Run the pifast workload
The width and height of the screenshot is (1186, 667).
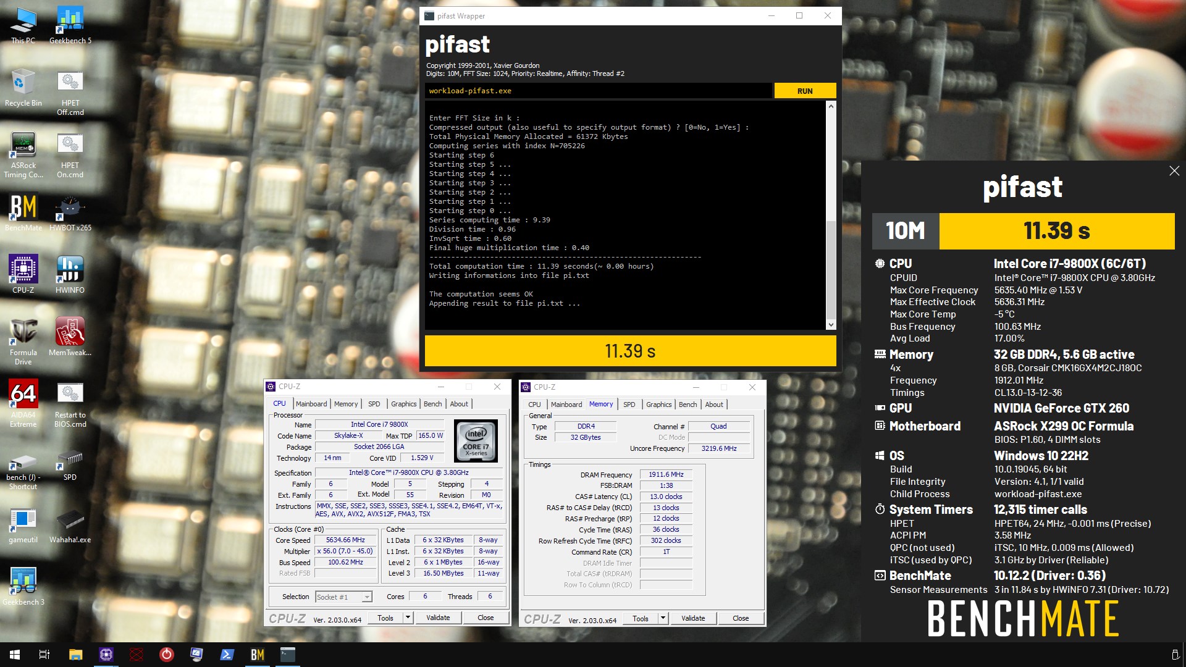coord(805,91)
